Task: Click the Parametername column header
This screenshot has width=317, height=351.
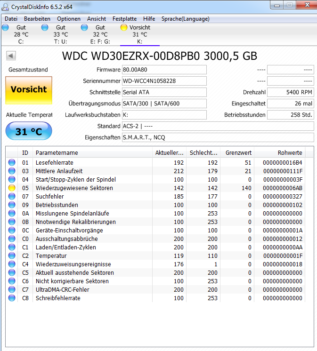Action: (x=92, y=152)
